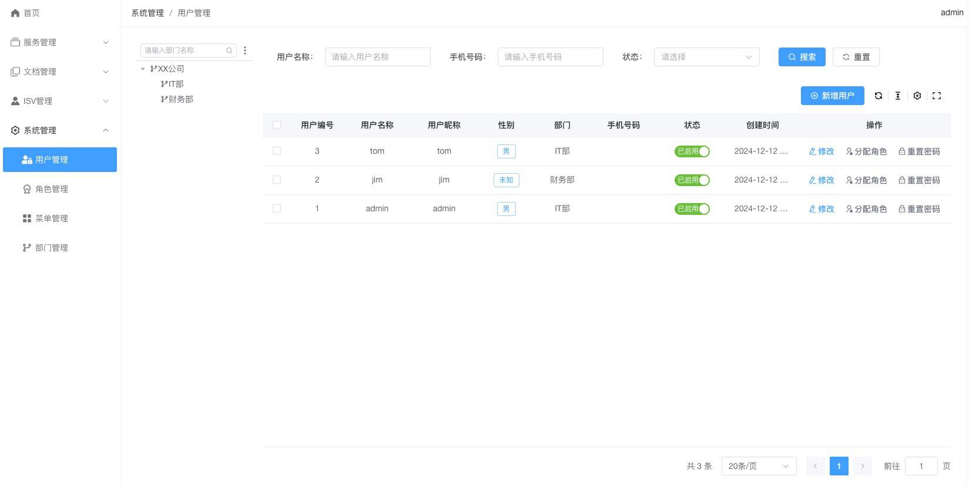Image resolution: width=969 pixels, height=486 pixels.
Task: Check the checkbox for user tom
Action: (x=277, y=151)
